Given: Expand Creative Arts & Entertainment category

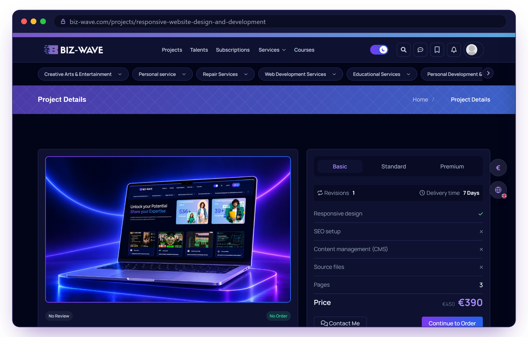Looking at the screenshot, I should [83, 74].
